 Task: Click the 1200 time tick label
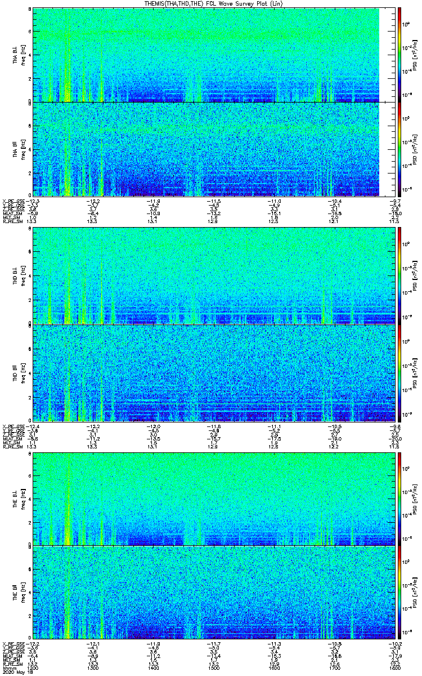pyautogui.click(x=33, y=668)
